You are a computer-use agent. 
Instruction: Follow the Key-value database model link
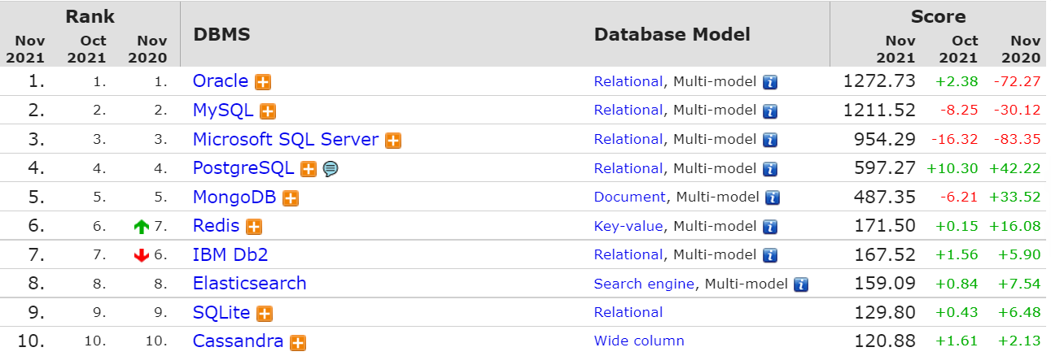click(628, 226)
